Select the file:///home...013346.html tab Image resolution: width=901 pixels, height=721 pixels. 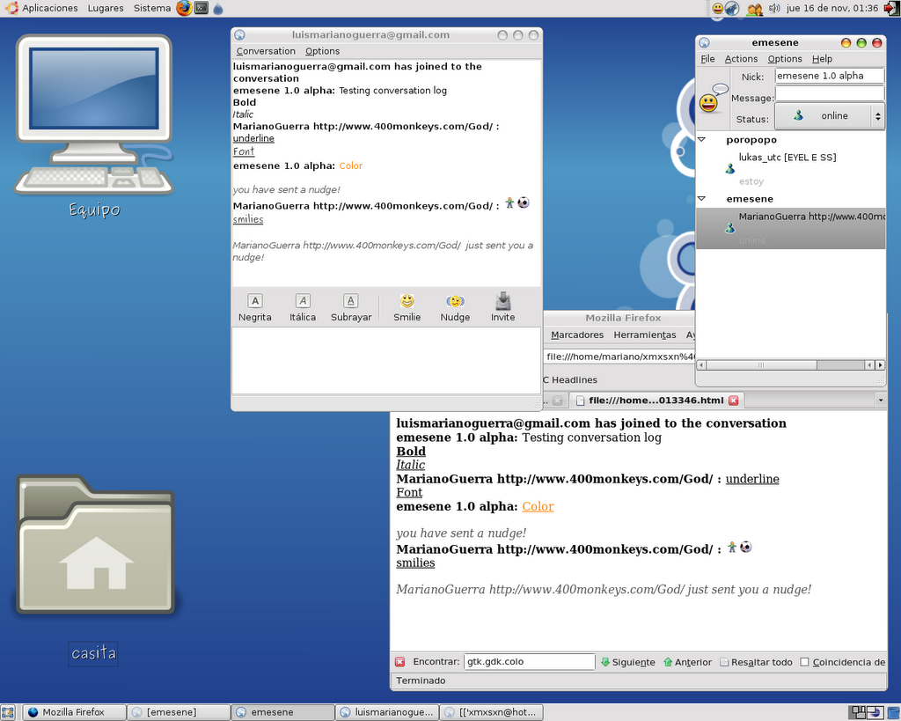point(656,401)
